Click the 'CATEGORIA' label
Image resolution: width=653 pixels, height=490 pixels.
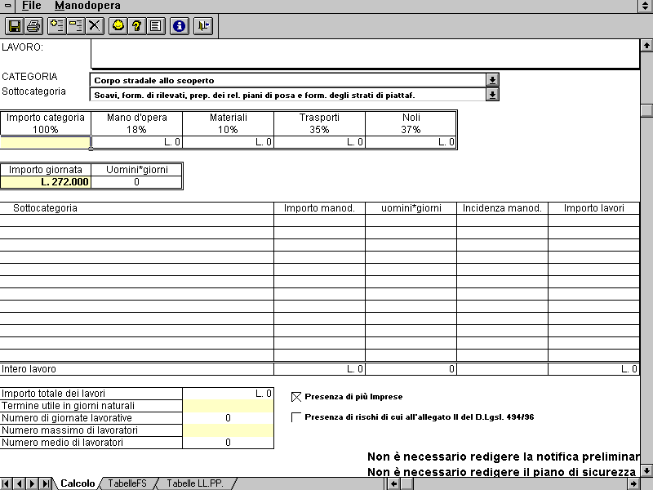(x=29, y=77)
